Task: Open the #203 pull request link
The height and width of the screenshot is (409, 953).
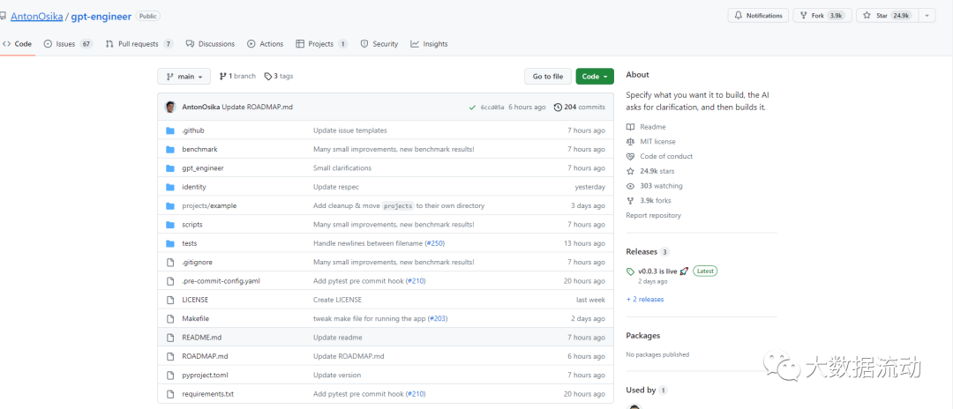Action: pyautogui.click(x=438, y=318)
